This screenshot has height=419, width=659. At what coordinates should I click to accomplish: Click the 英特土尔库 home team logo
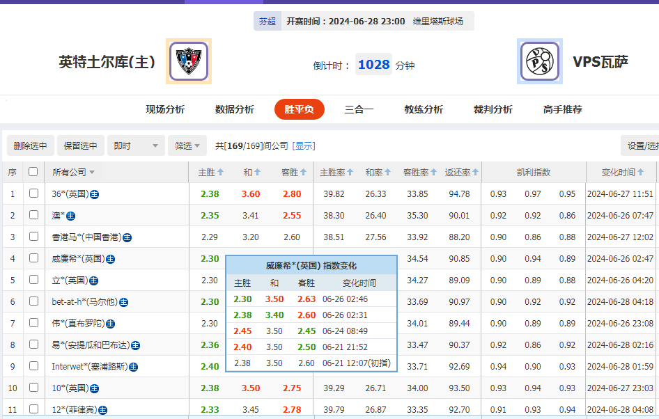(x=188, y=61)
